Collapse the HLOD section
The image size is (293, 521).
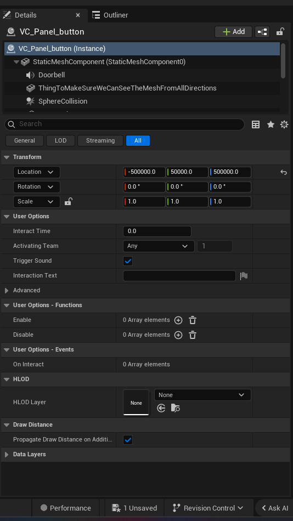pos(7,380)
